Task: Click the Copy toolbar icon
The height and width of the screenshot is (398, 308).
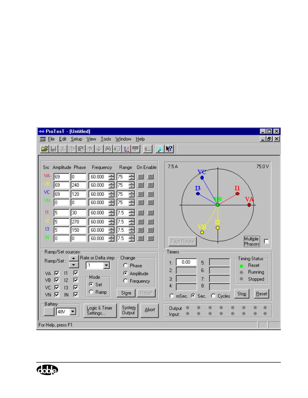Action: click(72, 149)
